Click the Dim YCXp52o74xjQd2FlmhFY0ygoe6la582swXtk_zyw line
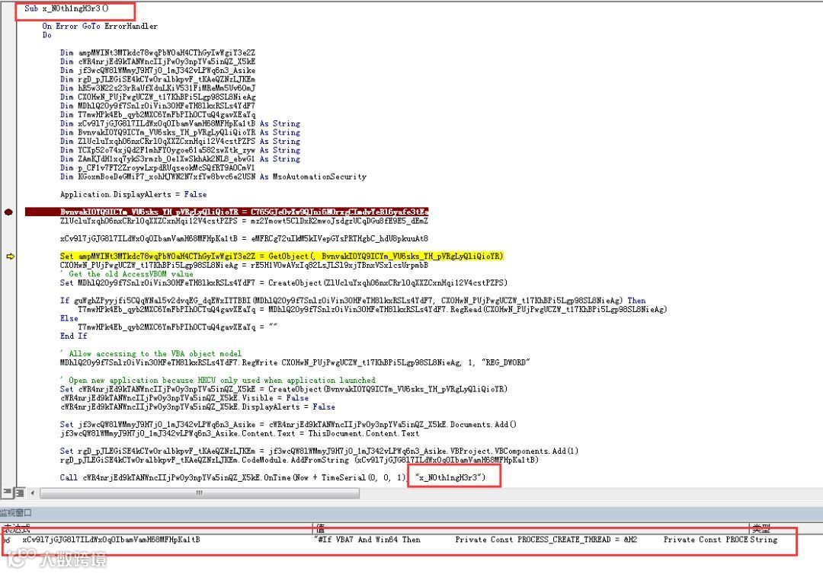This screenshot has height=574, width=823. (180, 151)
